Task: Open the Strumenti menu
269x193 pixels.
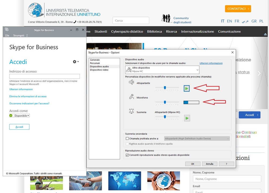Action: (19, 36)
